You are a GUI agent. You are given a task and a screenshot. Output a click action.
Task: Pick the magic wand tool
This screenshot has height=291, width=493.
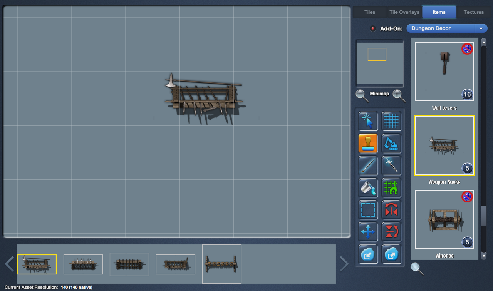point(391,166)
